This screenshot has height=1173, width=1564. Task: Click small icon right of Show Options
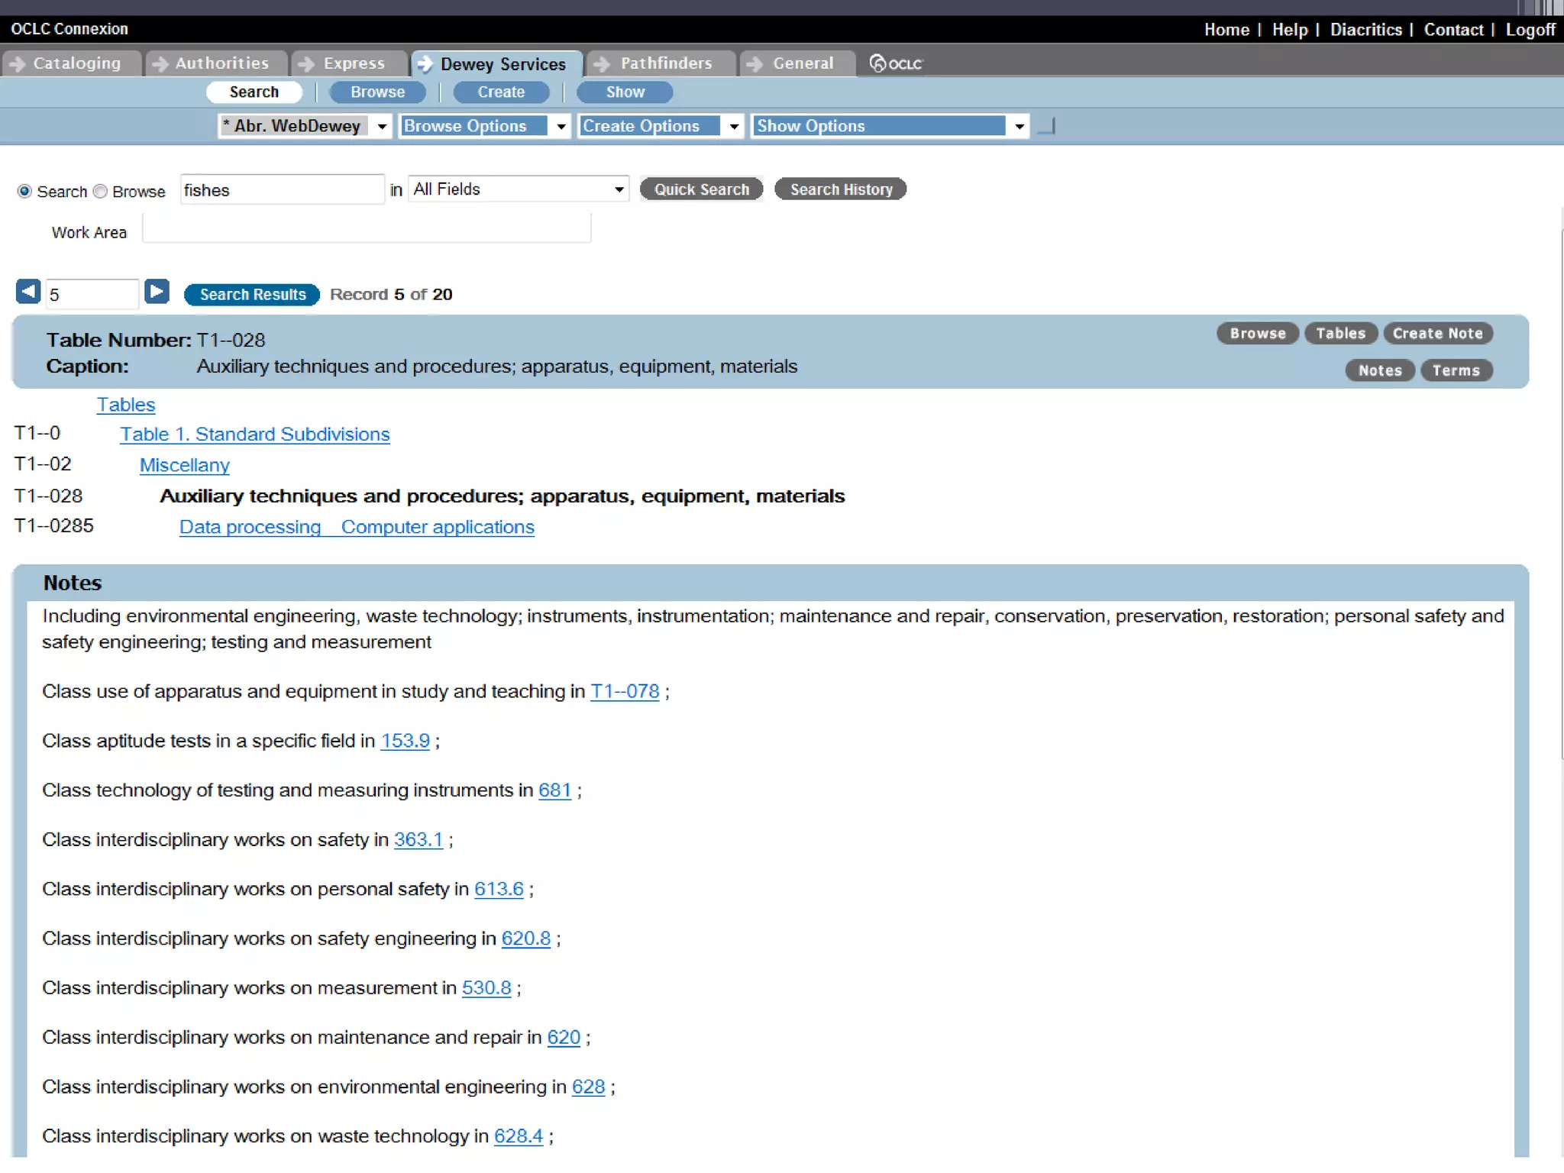[1047, 127]
